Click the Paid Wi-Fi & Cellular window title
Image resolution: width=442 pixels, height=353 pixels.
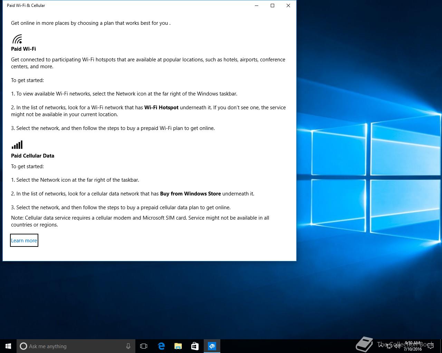click(26, 6)
